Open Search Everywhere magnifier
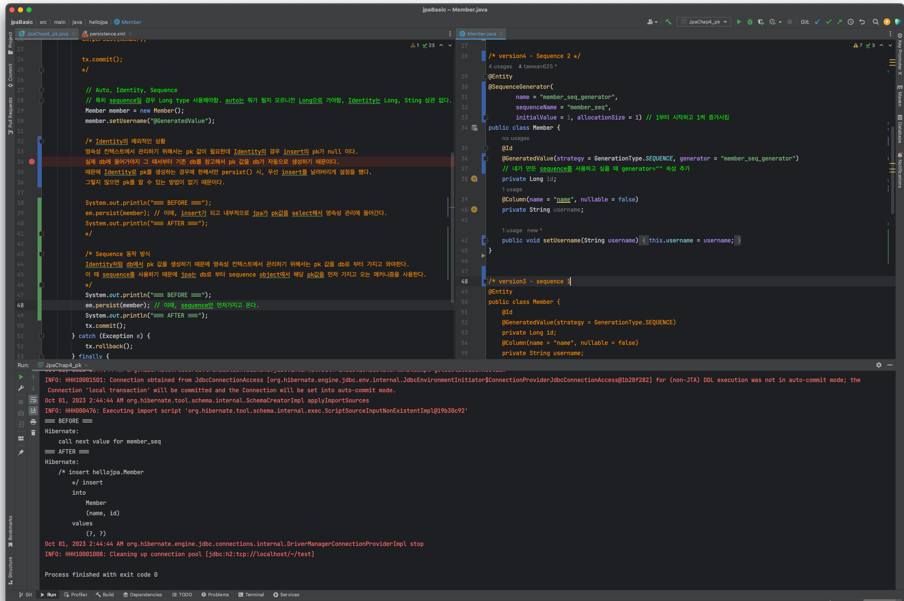 (875, 22)
